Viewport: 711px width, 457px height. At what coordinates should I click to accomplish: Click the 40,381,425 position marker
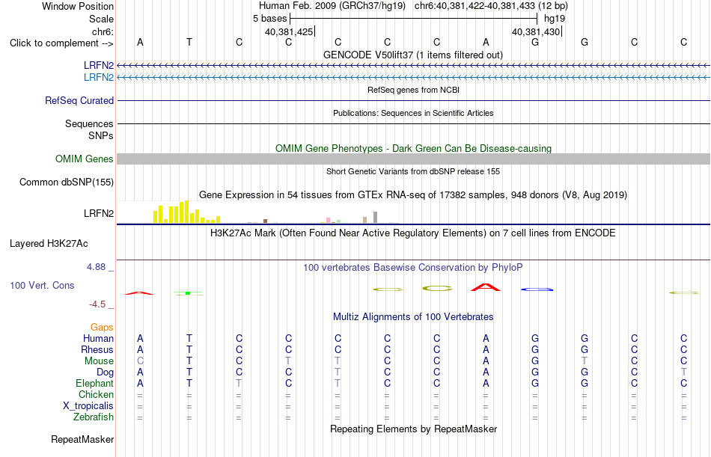click(x=289, y=31)
